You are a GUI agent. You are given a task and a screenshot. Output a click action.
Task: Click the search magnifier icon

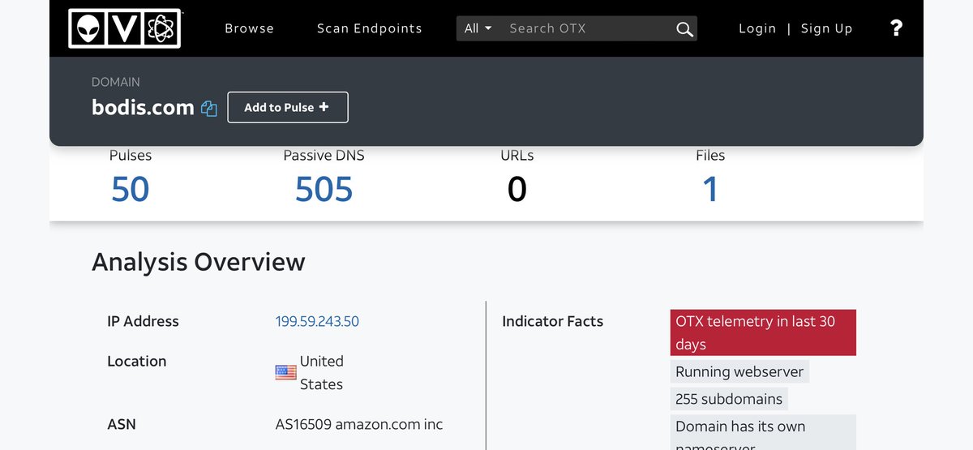pos(684,29)
